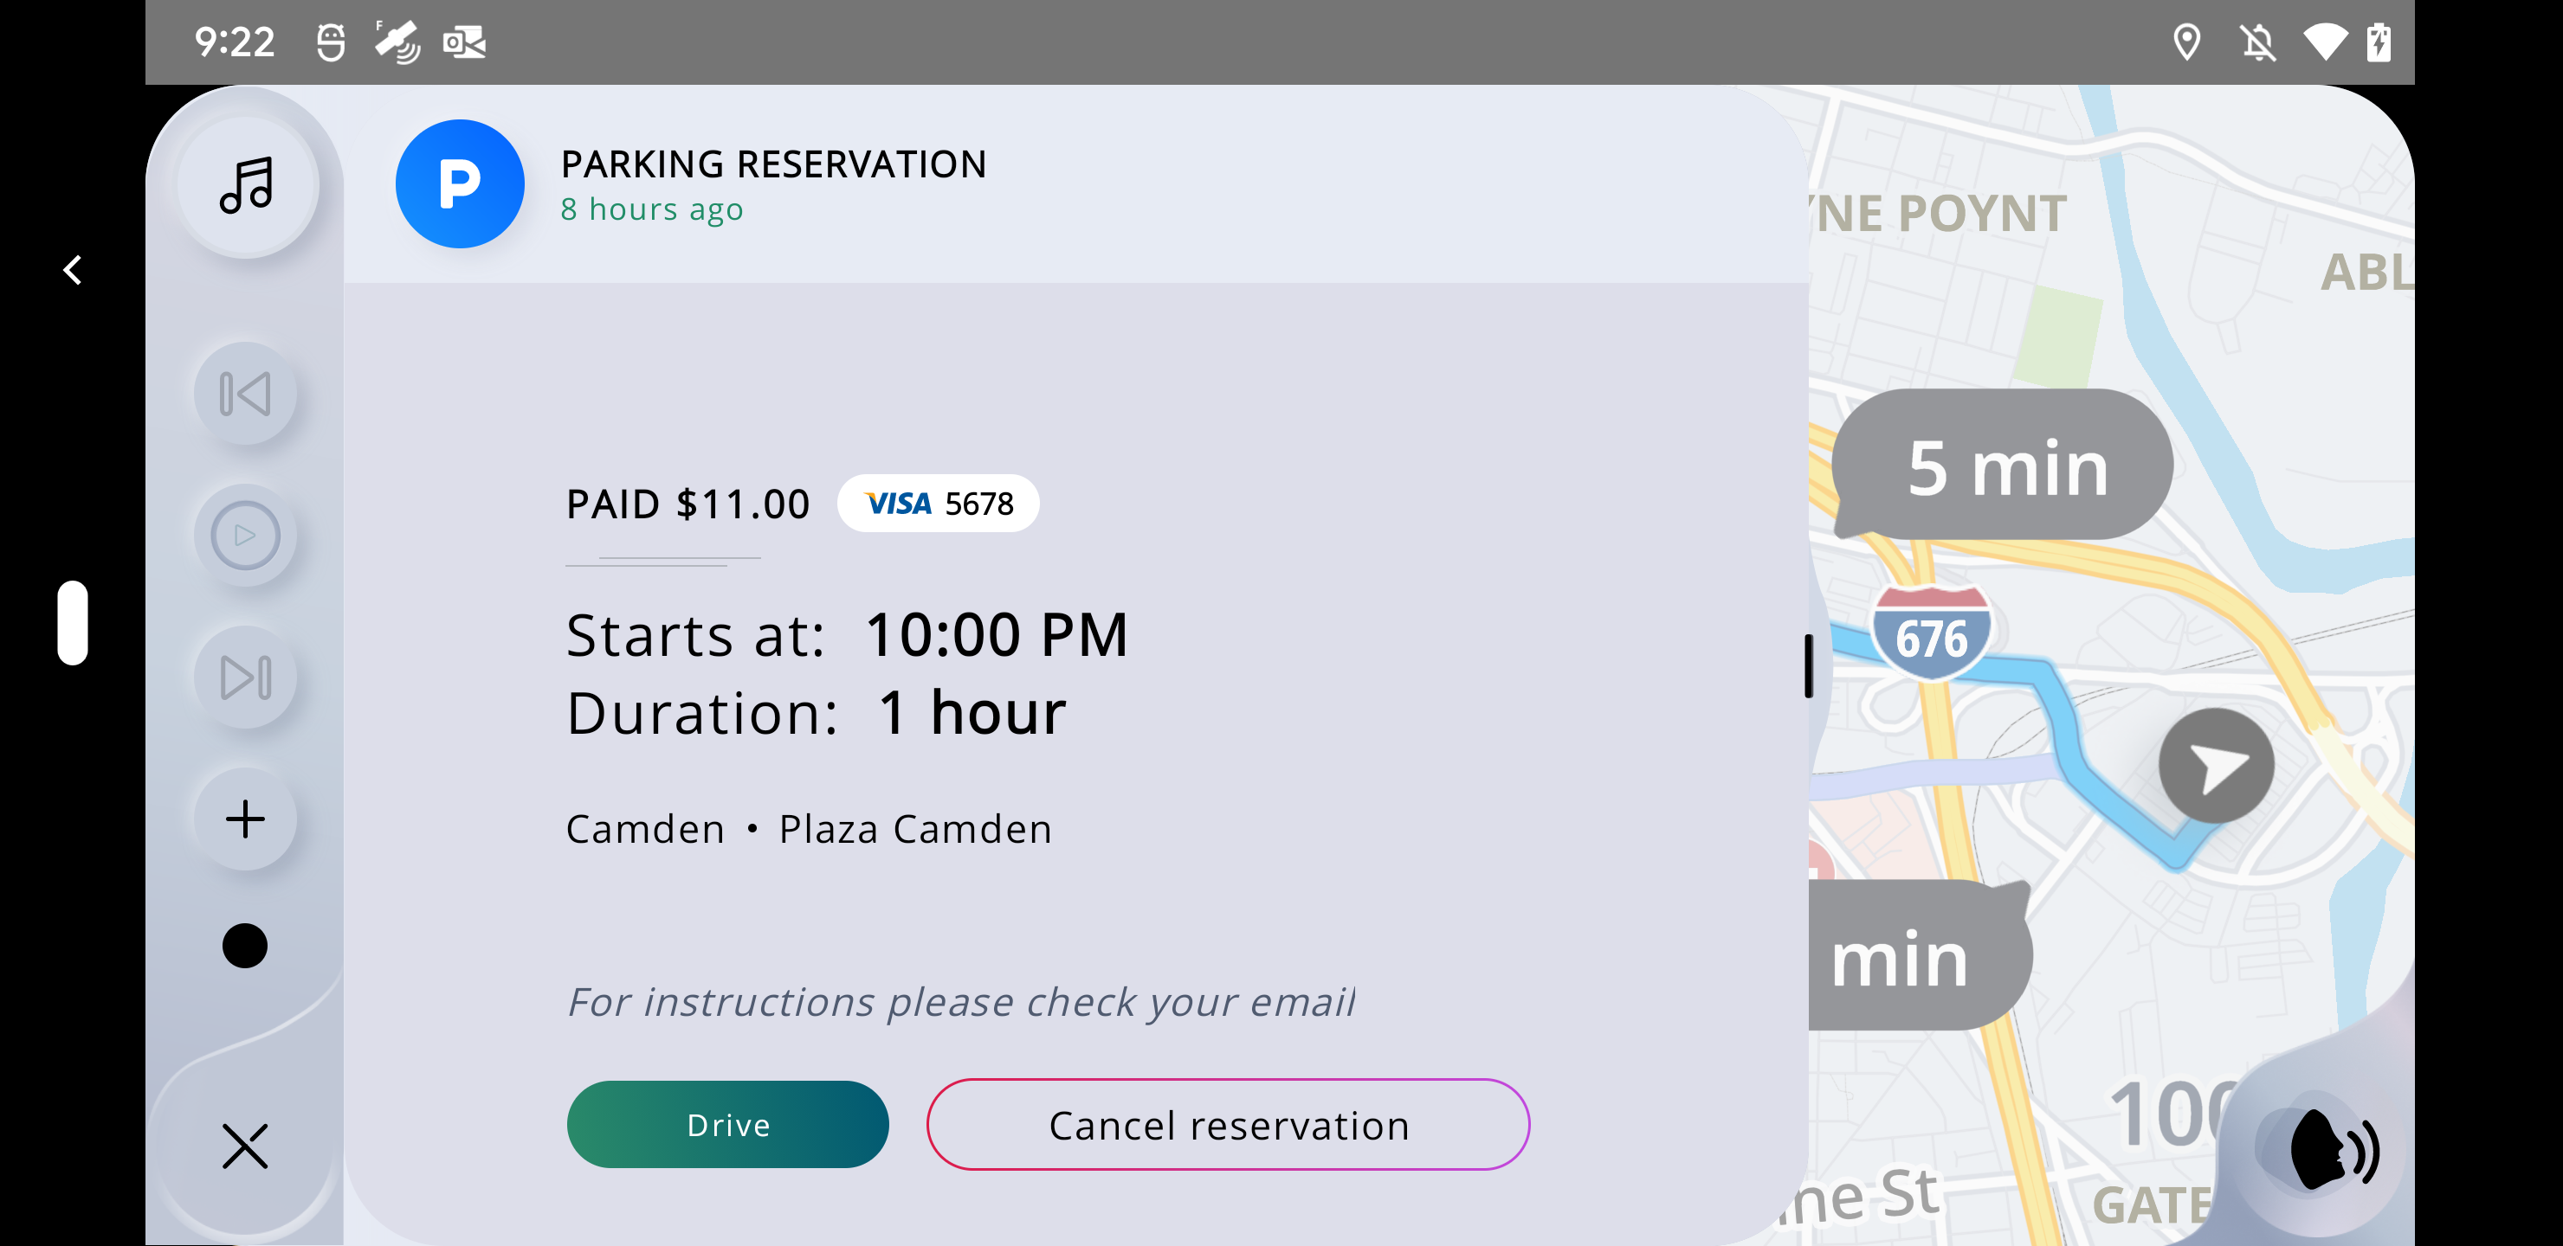The width and height of the screenshot is (2563, 1246).
Task: Go back using the left chevron arrow
Action: click(72, 269)
